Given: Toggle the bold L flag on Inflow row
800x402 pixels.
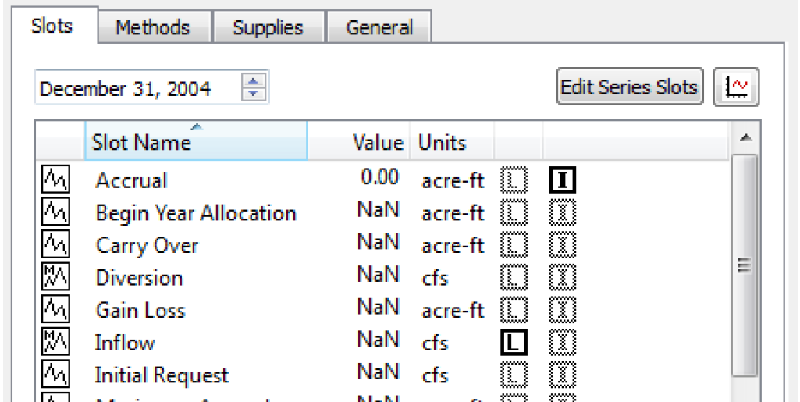Looking at the screenshot, I should (x=514, y=343).
